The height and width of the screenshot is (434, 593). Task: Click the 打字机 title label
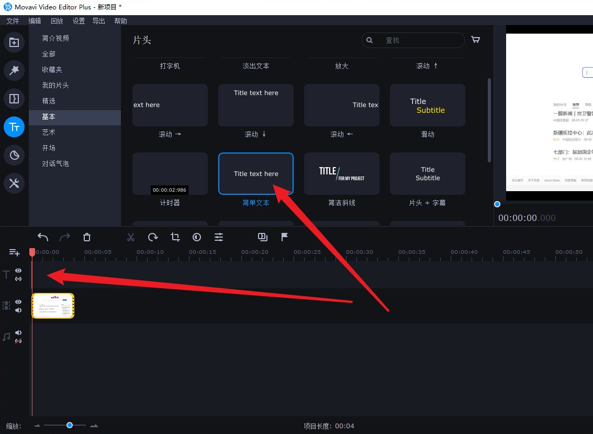point(170,66)
